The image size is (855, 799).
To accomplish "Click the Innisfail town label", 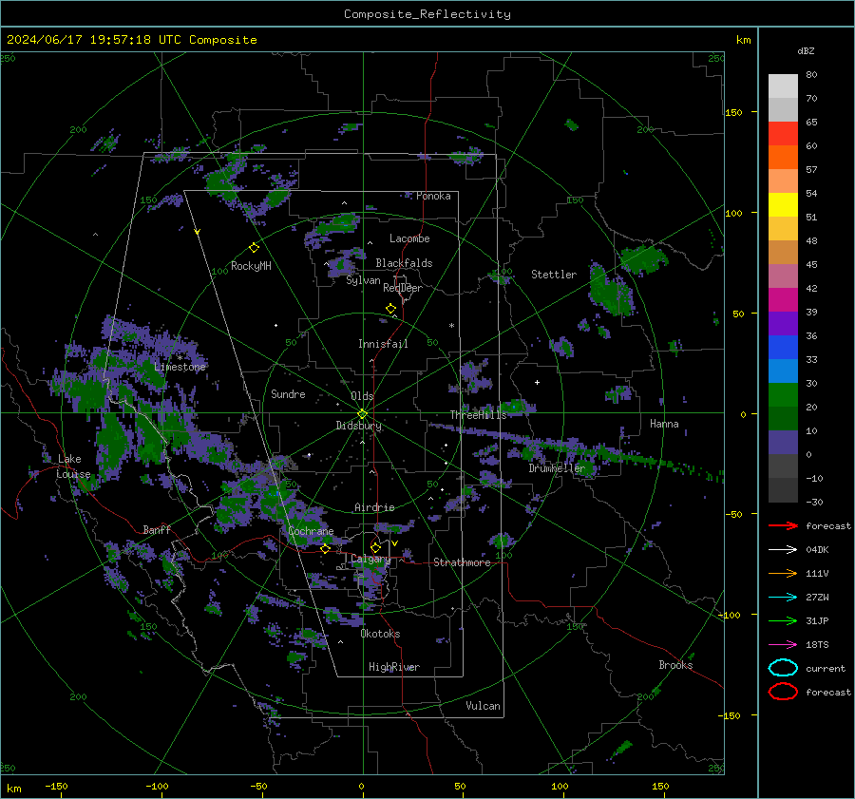I will click(383, 344).
